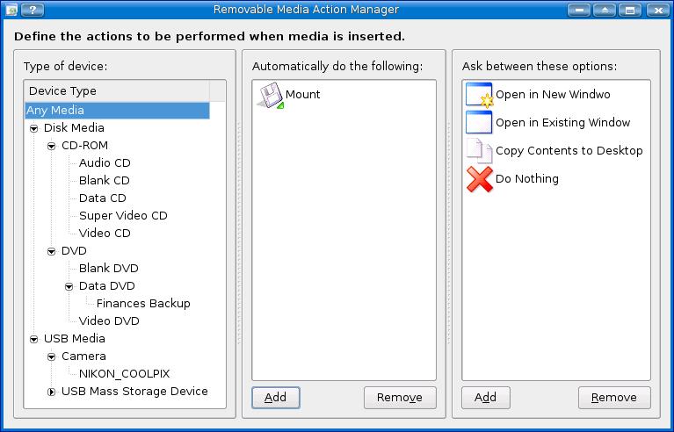Choose NIKON_COOLPIX camera entry
Screen dimensions: 674x432
pyautogui.click(x=124, y=373)
